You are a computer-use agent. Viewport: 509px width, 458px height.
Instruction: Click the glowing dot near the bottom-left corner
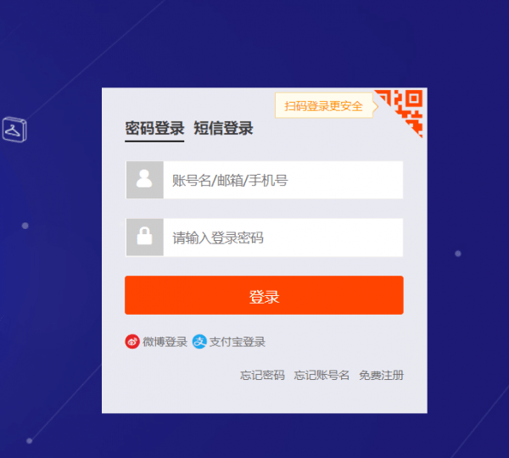[x=29, y=441]
